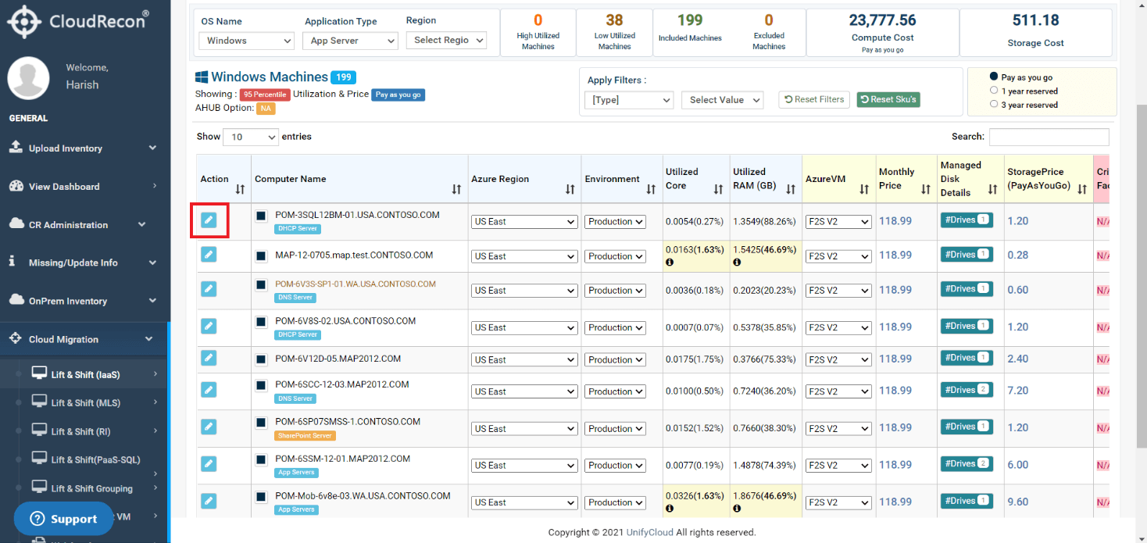Sort table by Environment column

click(x=651, y=189)
